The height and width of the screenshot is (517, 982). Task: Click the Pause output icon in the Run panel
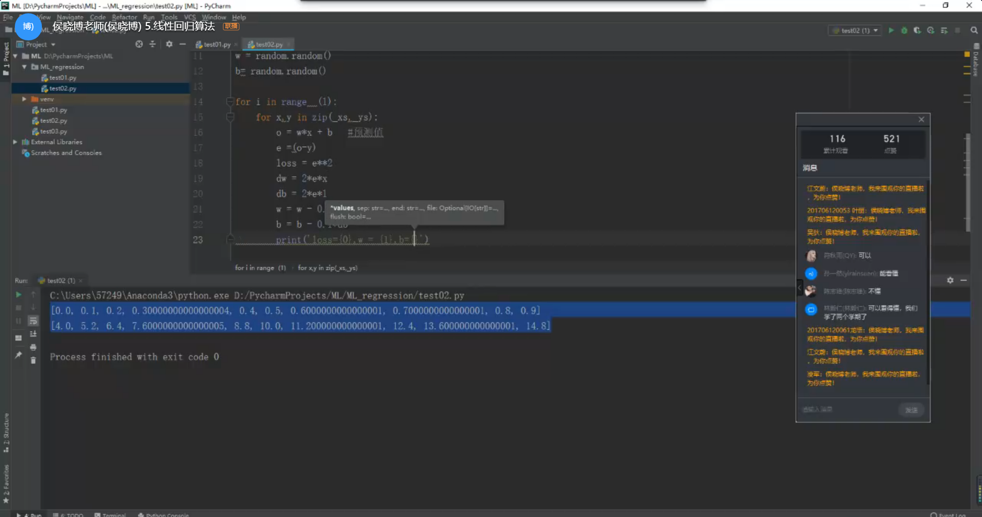[18, 321]
